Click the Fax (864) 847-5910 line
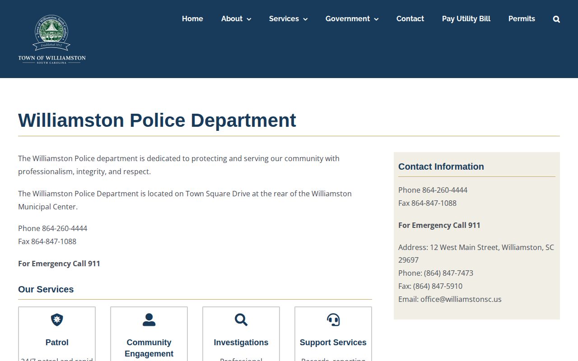The image size is (578, 361). pyautogui.click(x=430, y=286)
